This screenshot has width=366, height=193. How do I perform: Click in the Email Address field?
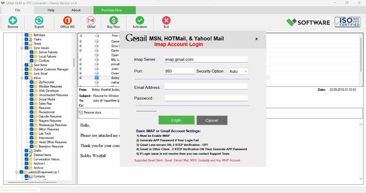coord(206,86)
